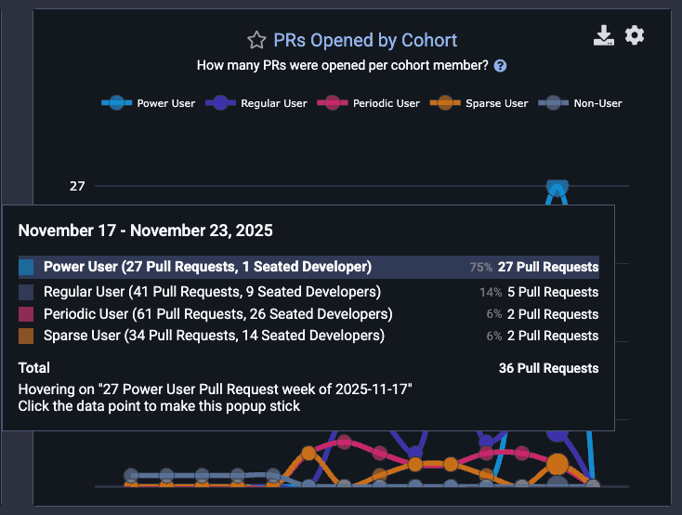This screenshot has height=515, width=682.
Task: Download the PRs Opened by Cohort chart
Action: click(x=604, y=36)
